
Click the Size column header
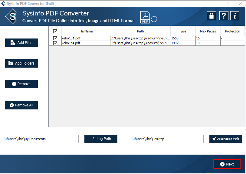[183, 31]
